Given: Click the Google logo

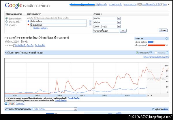Looking at the screenshot, I should 13,5.
